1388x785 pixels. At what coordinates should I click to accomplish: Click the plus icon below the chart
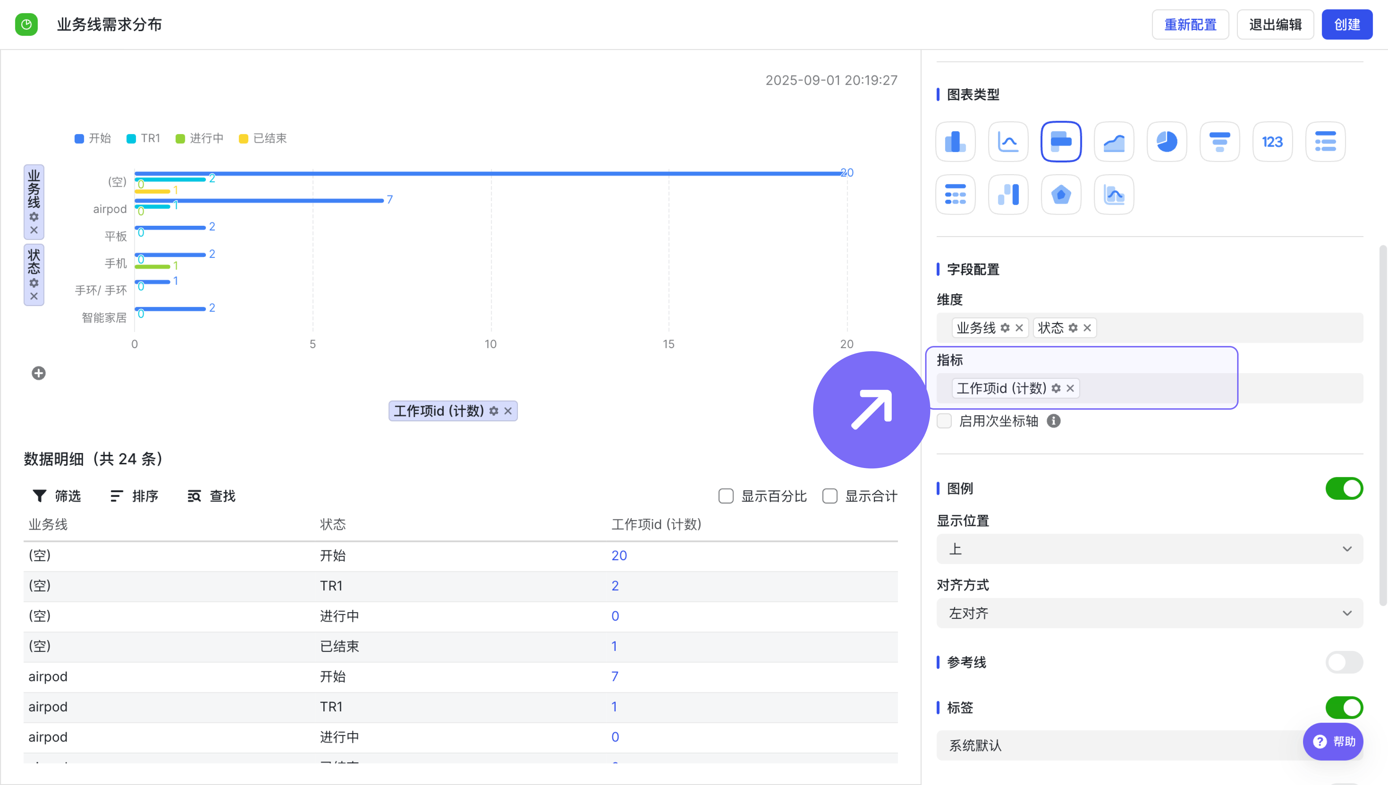point(39,373)
